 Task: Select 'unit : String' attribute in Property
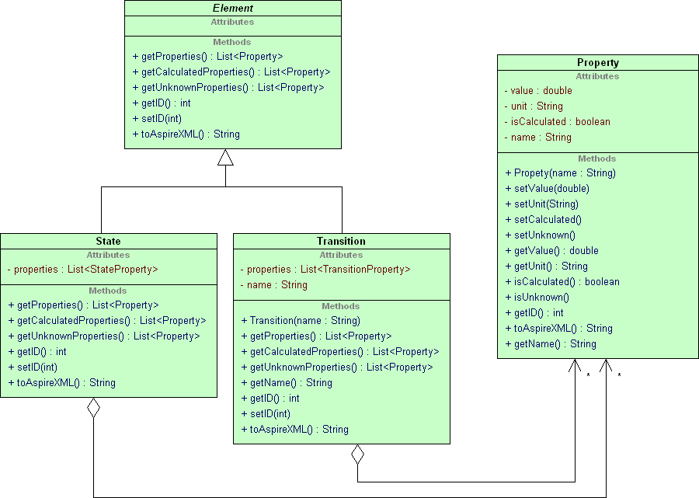(534, 106)
